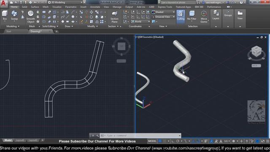Click the SW Isometric viewport label
Screen dimensions: 270x152
pos(145,37)
